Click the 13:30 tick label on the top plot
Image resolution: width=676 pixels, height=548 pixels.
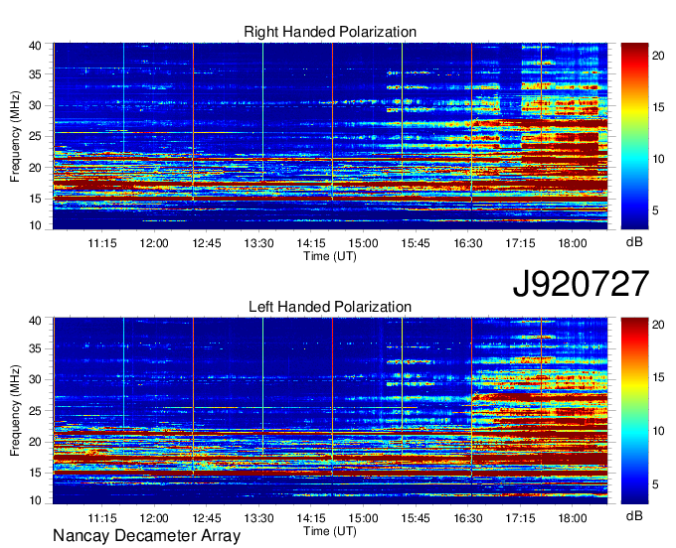258,243
